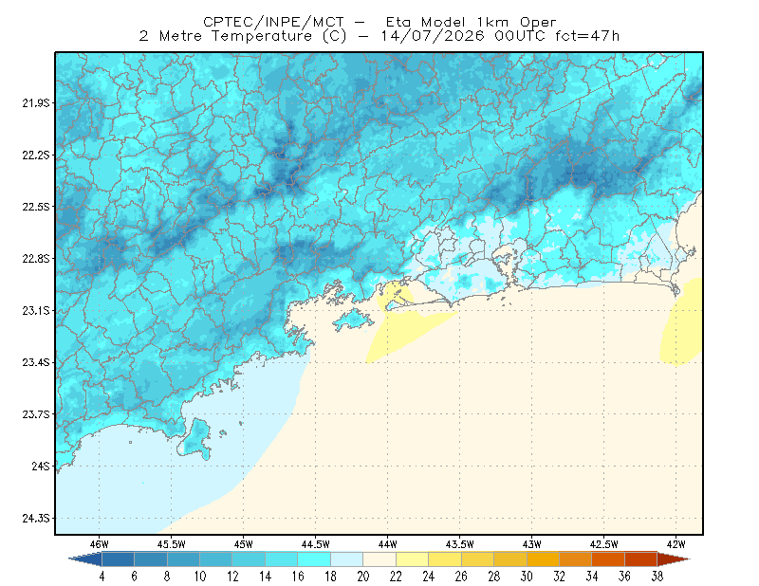Click the colorbar value 22
Viewport: 759px width, 586px height.
point(396,577)
